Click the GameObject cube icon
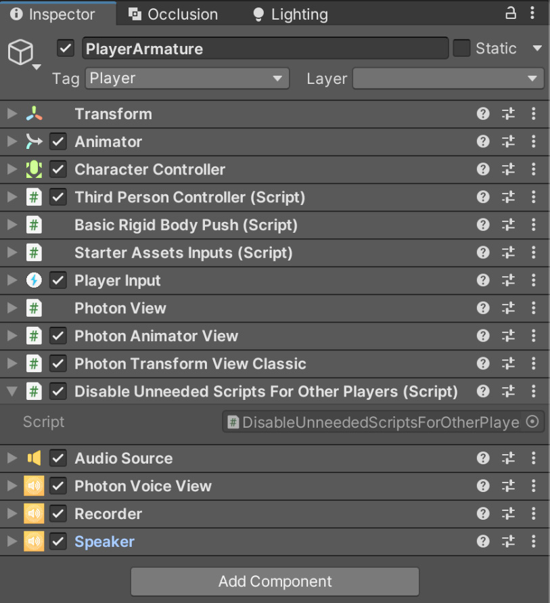This screenshot has width=550, height=603. point(21,52)
